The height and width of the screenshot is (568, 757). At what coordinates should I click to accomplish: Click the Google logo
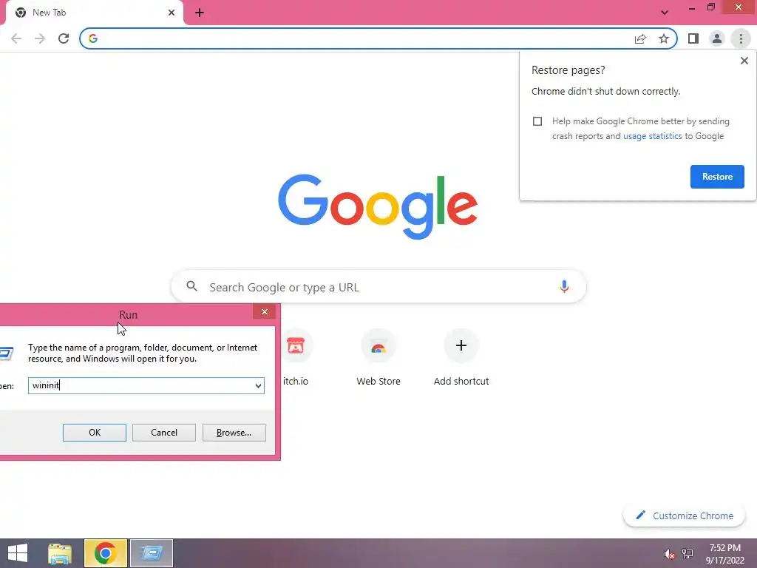click(378, 207)
